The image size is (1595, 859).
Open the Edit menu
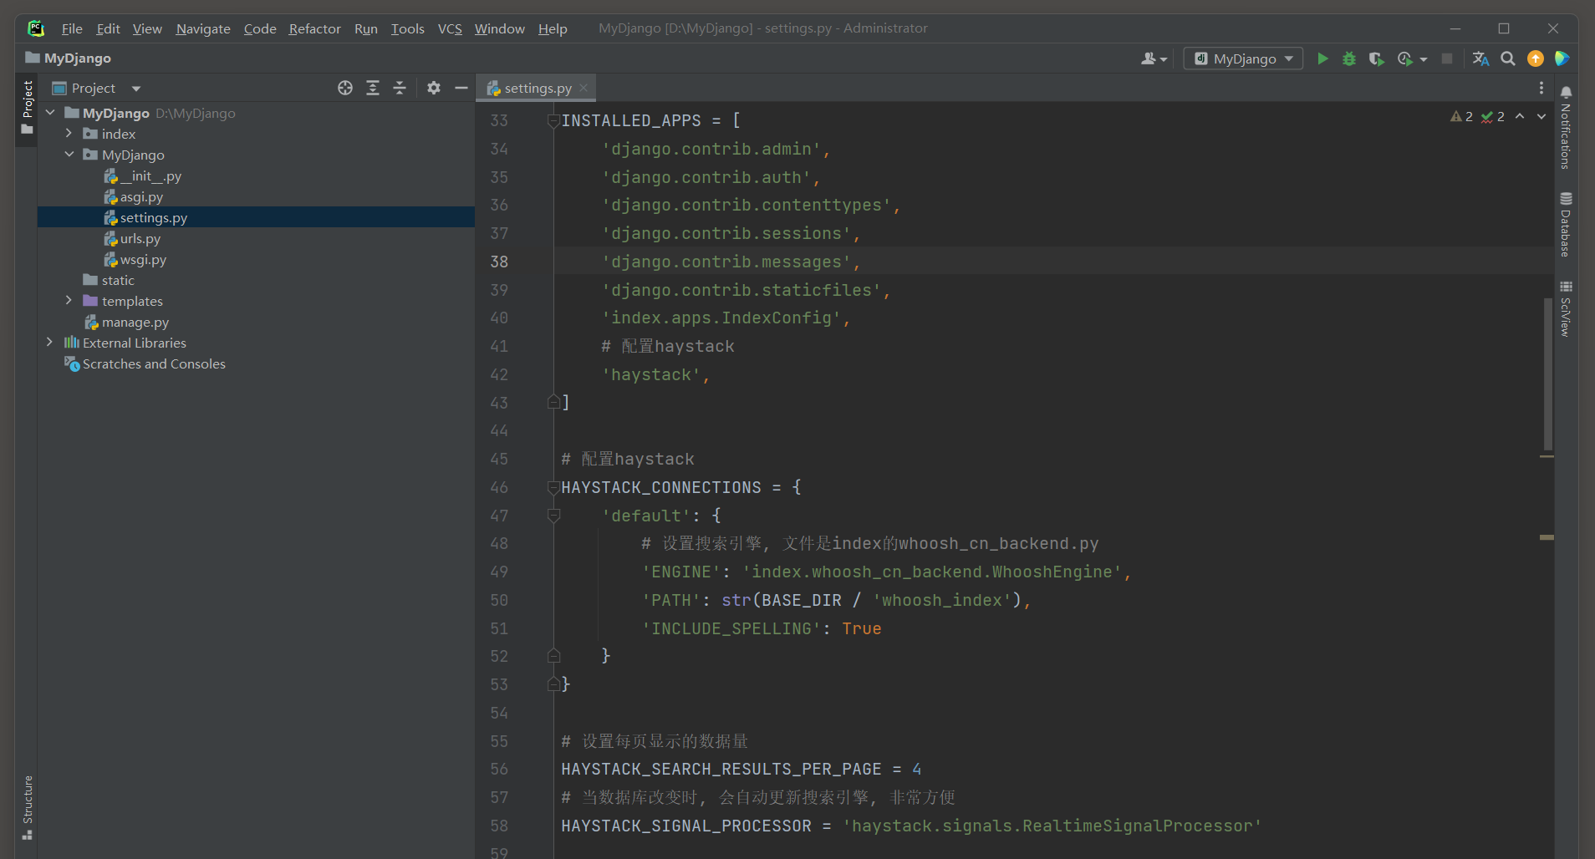coord(108,28)
